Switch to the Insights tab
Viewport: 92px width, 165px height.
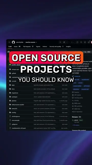[68, 46]
